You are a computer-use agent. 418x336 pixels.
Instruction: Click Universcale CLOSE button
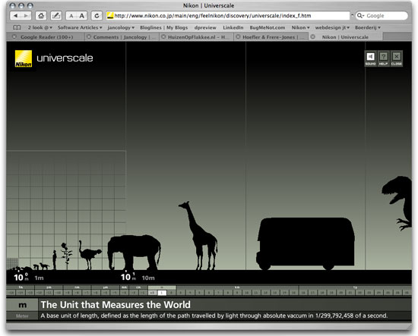[397, 58]
